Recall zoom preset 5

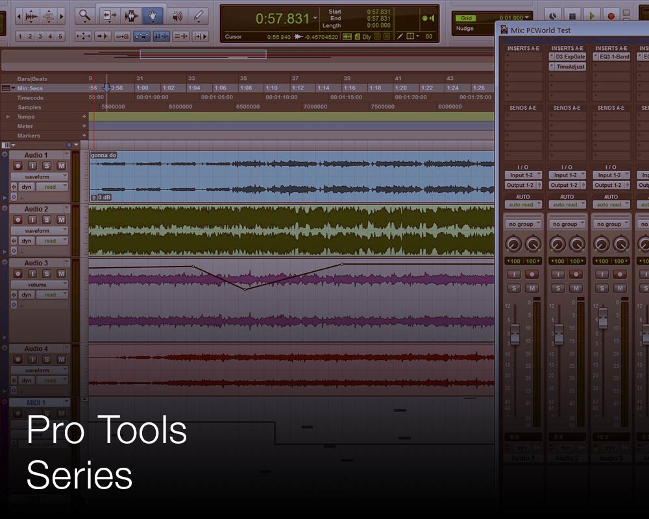[x=60, y=36]
